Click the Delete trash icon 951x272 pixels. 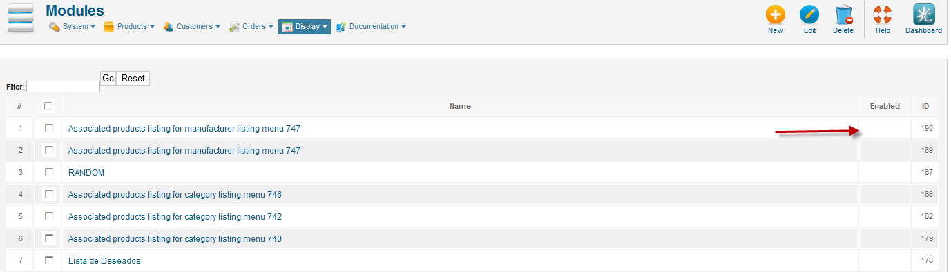(x=843, y=15)
